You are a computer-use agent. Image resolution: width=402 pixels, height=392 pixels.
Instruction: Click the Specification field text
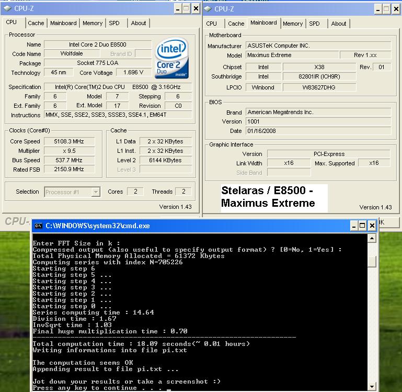(x=118, y=87)
